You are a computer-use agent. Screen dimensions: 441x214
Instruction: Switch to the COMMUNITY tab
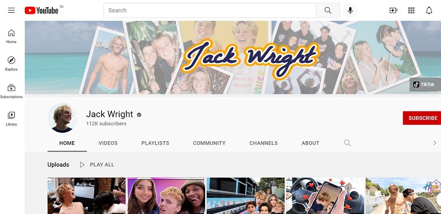(209, 143)
